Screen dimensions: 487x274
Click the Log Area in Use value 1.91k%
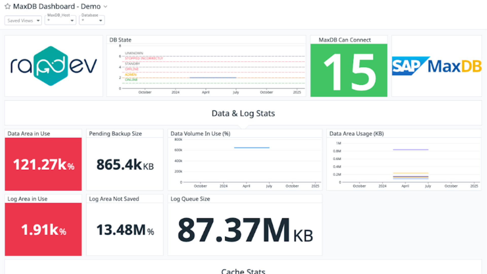click(44, 230)
